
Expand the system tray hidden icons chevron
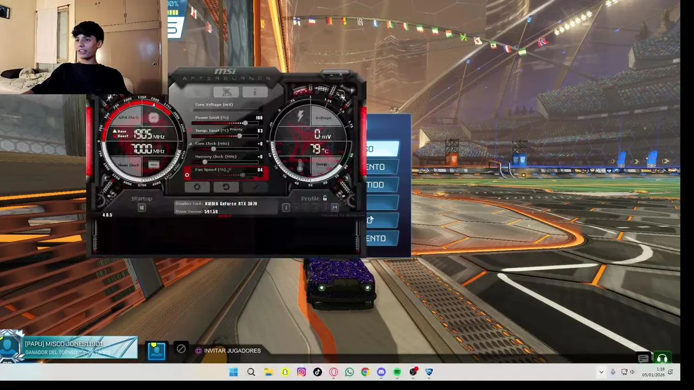point(601,372)
